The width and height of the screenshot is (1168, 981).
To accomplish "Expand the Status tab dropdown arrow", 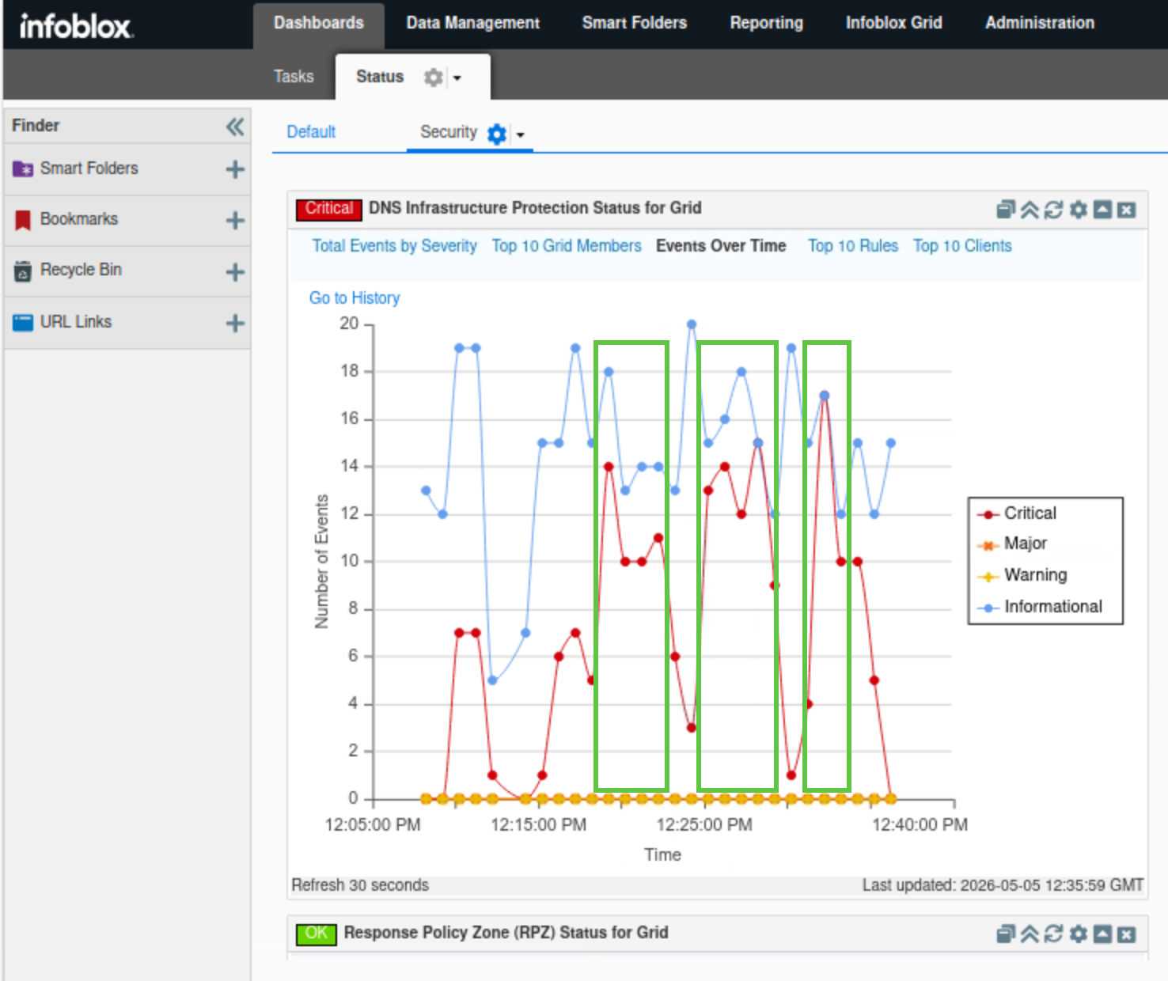I will click(457, 78).
